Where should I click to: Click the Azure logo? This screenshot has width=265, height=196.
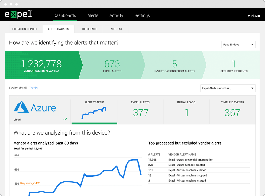click(35, 107)
